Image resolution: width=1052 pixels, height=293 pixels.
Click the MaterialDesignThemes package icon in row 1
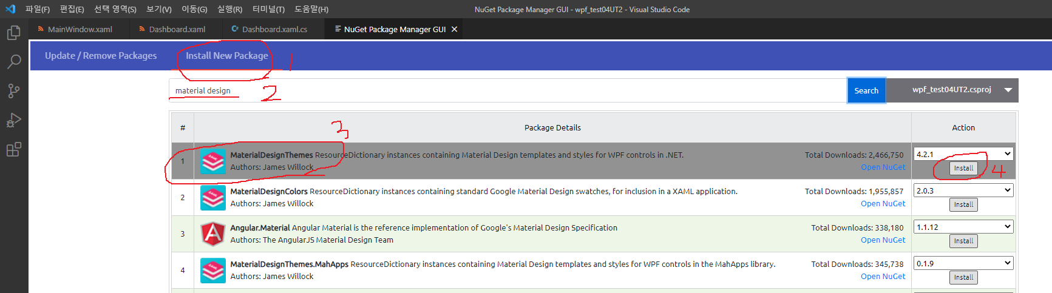point(213,161)
